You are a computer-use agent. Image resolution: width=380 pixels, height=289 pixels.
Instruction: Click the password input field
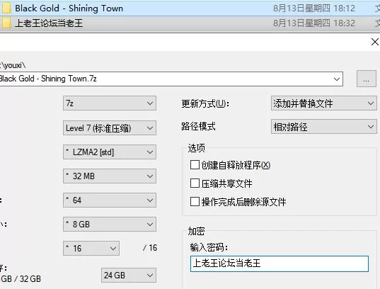(280, 263)
